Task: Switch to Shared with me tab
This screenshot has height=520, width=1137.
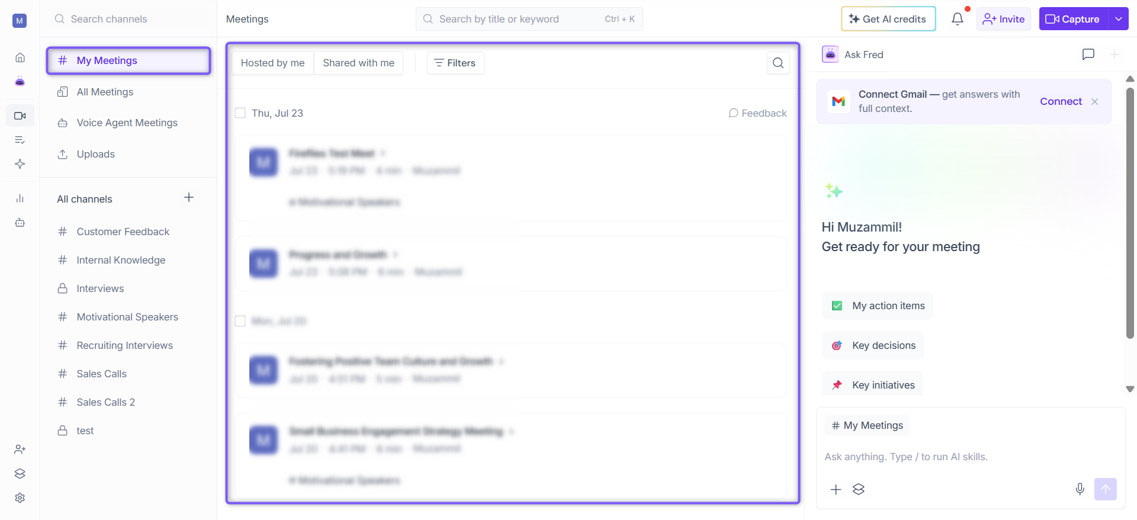Action: pos(359,63)
